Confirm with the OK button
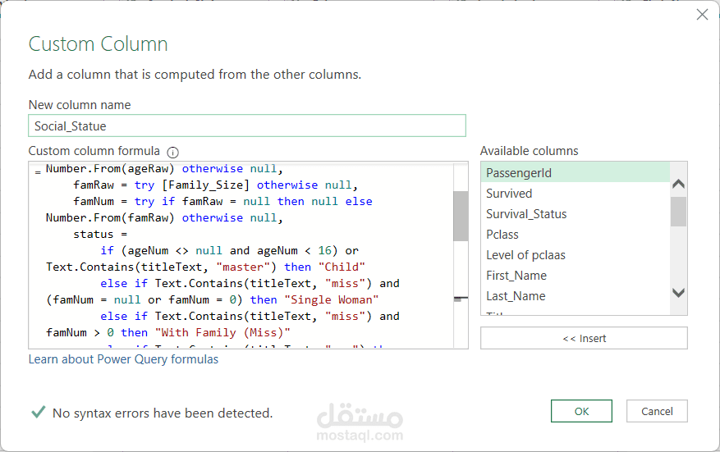Viewport: 720px width, 452px height. pyautogui.click(x=581, y=411)
